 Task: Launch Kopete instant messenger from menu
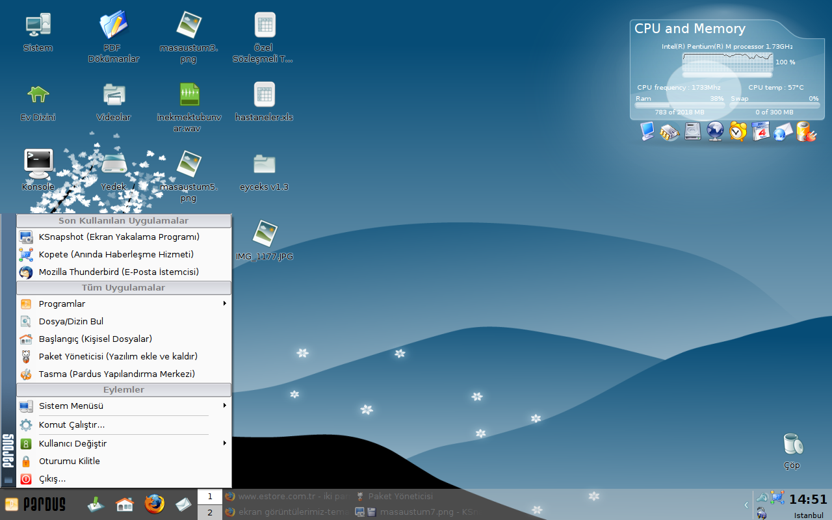point(124,254)
